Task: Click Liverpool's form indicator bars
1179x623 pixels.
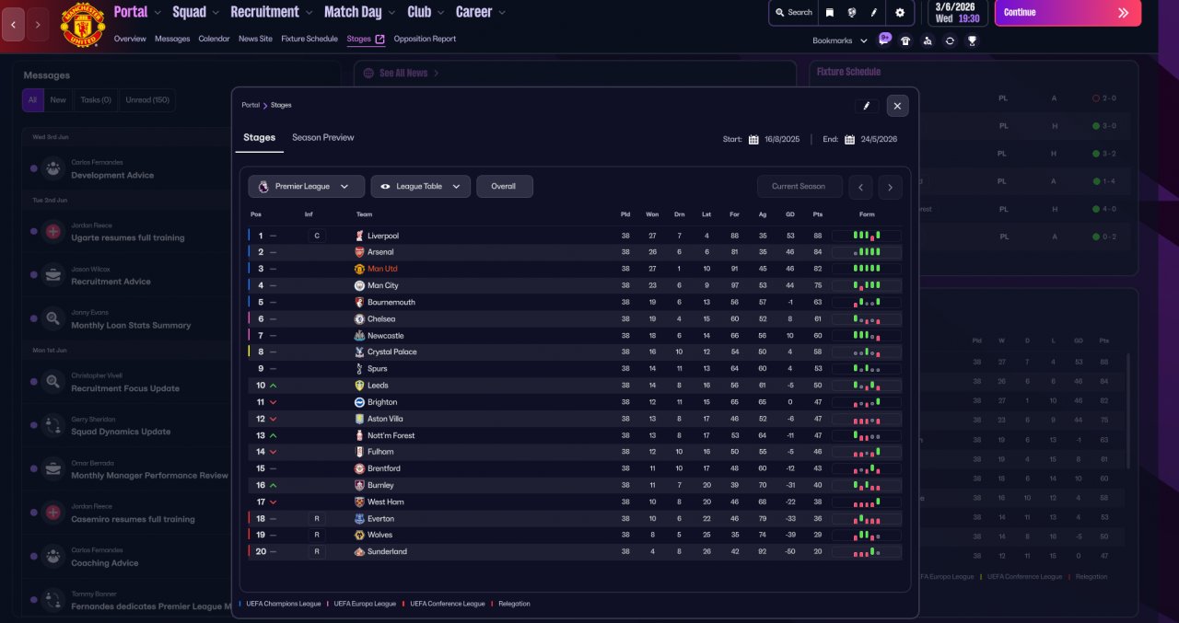Action: click(866, 236)
